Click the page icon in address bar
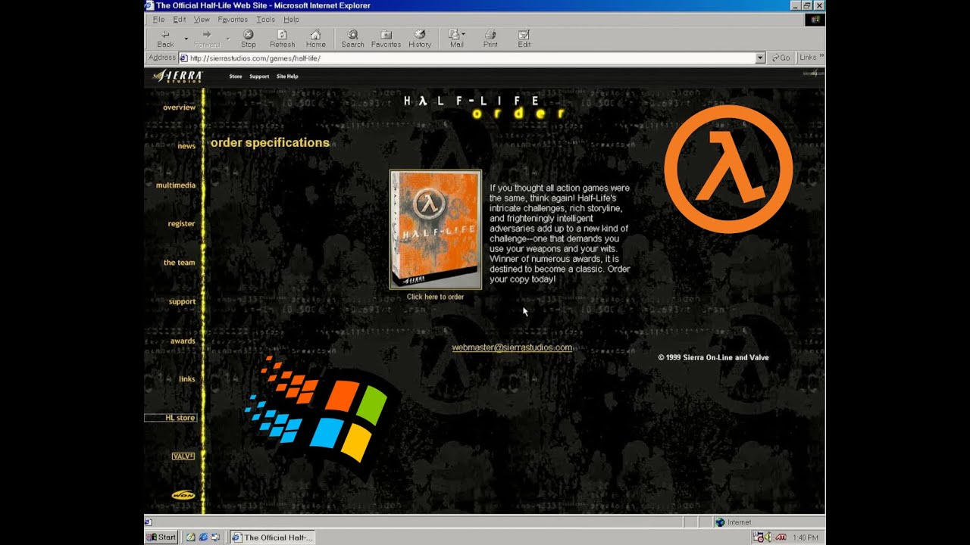The image size is (970, 545). click(x=183, y=58)
